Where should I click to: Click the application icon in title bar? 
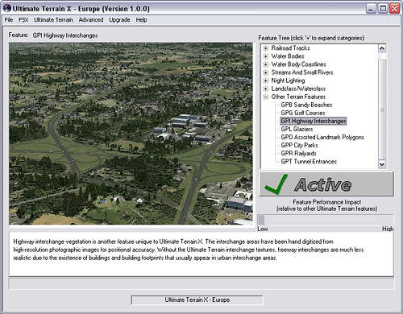pos(7,9)
